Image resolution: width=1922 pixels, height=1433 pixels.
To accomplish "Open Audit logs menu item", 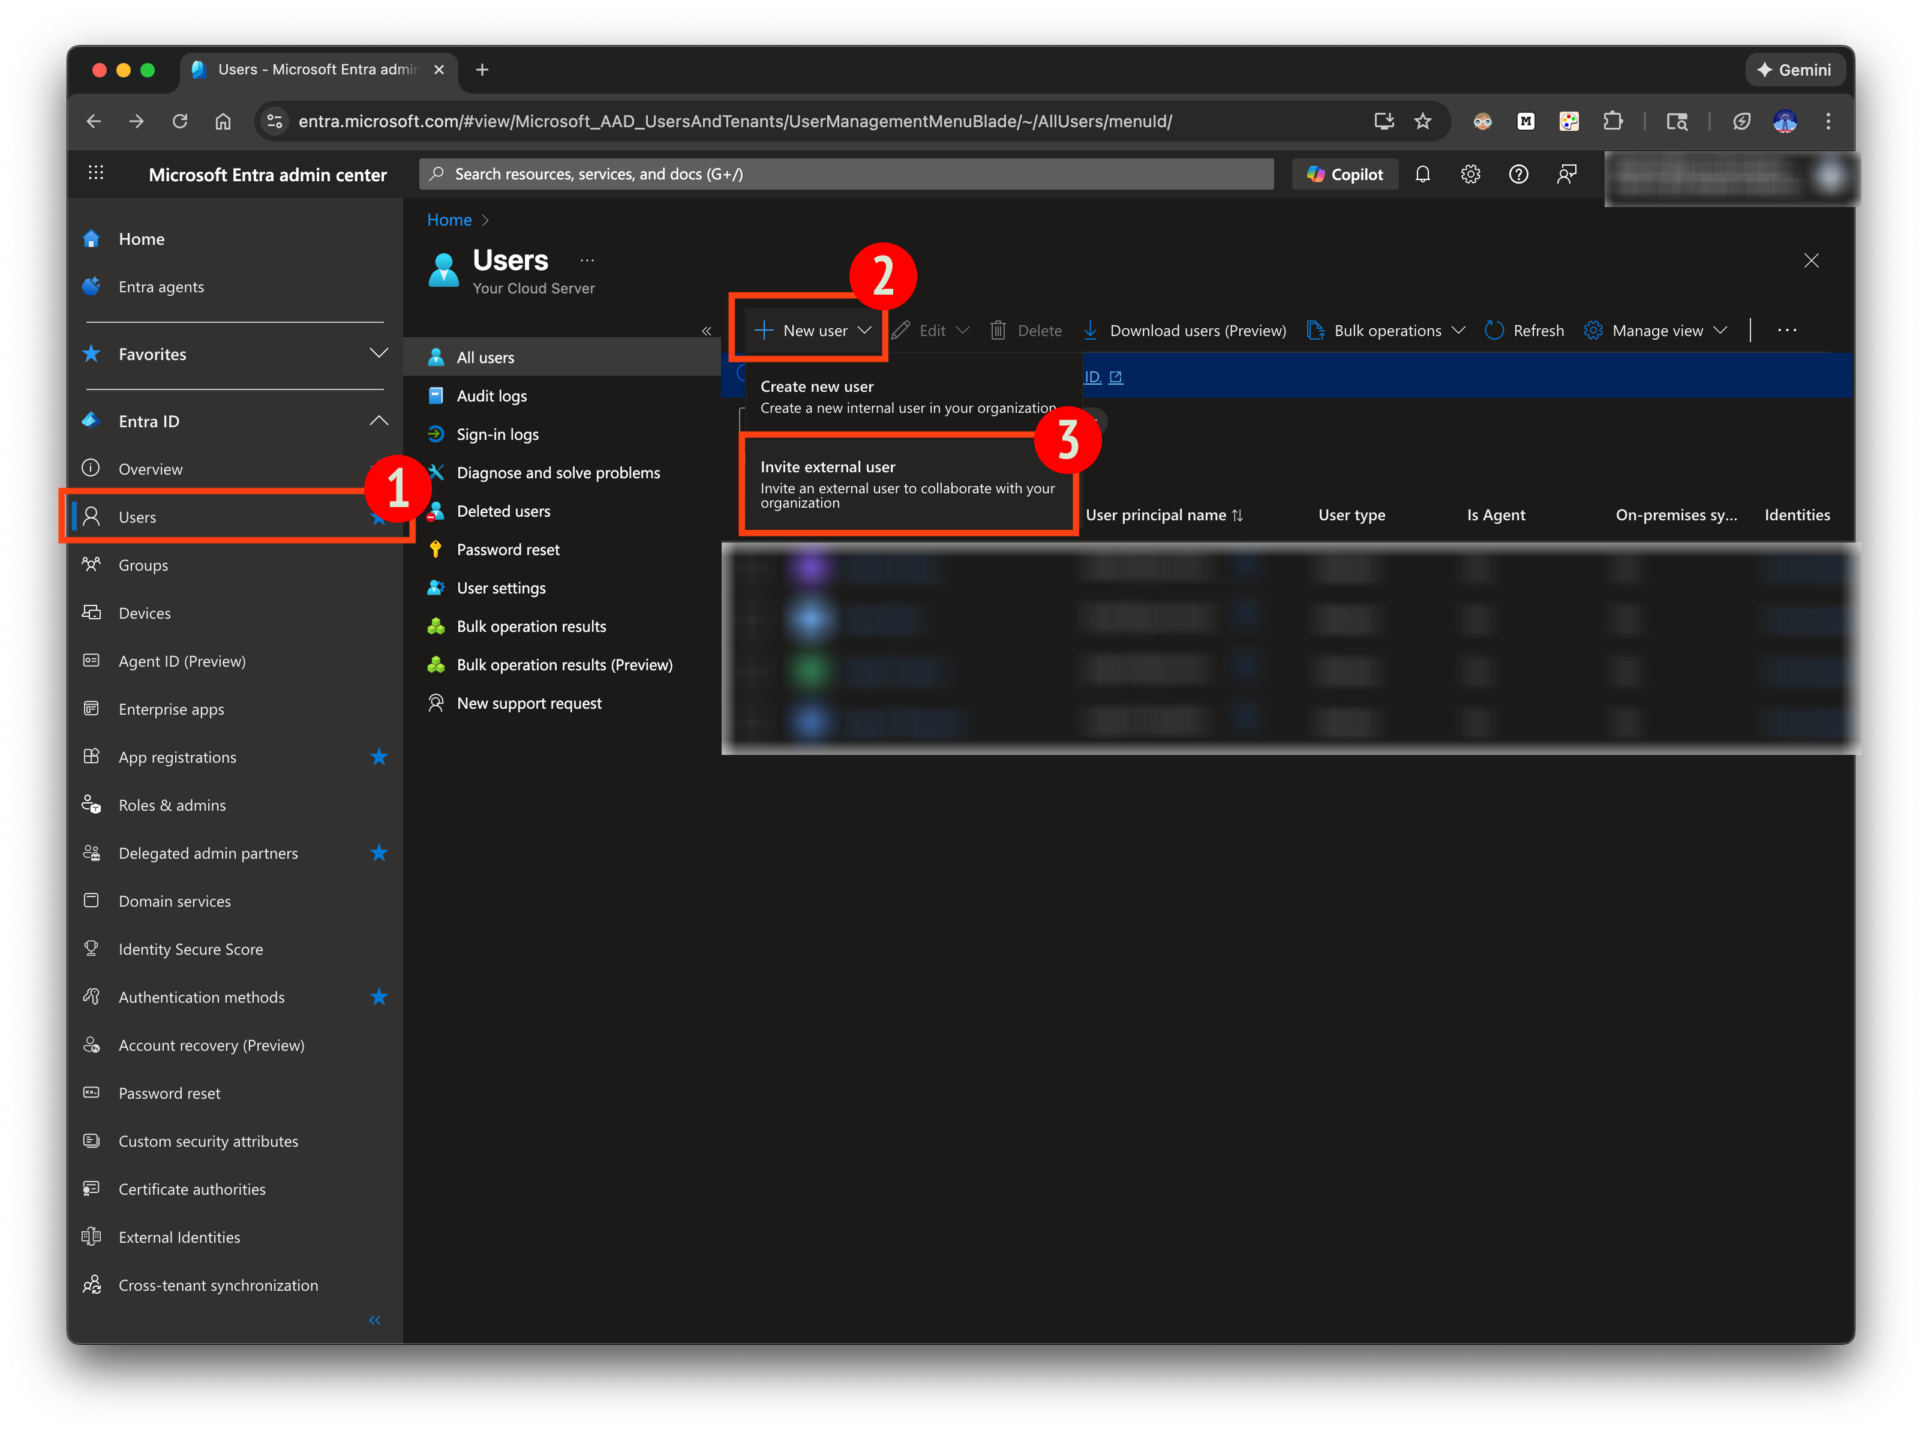I will [x=491, y=397].
